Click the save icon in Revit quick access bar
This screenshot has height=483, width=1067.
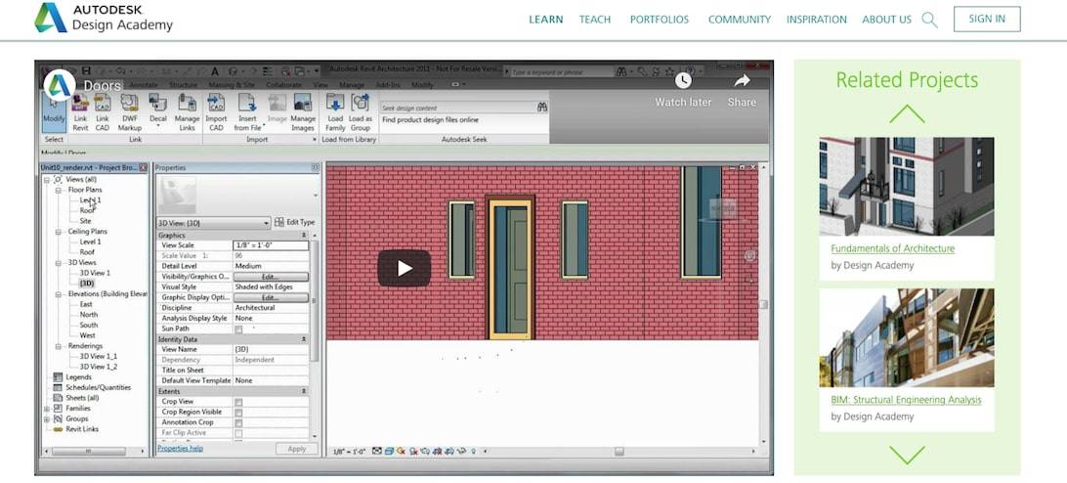(86, 70)
